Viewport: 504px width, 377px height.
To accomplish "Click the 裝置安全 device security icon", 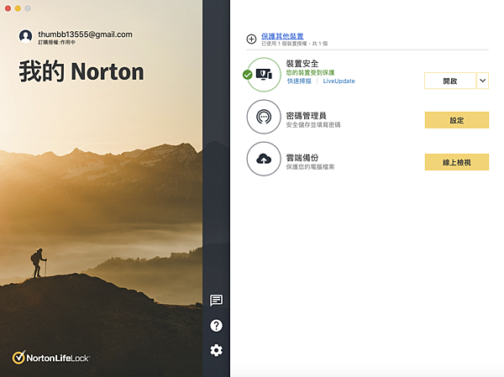I will point(264,75).
